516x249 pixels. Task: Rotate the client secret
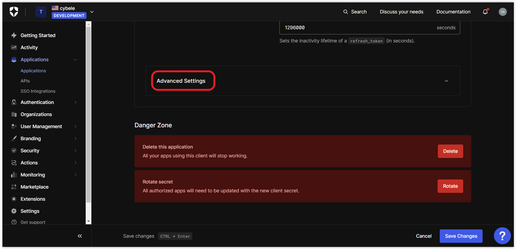pos(450,186)
